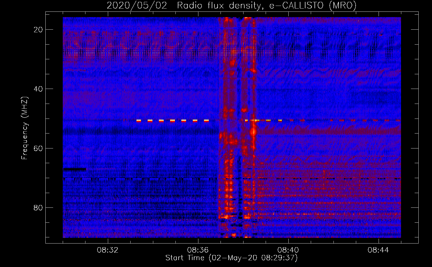This screenshot has height=267, width=432.
Task: Click the plot title '2020/05/02 Radio flux density, e-CALLISTO (MRO)'
Action: click(231, 5)
